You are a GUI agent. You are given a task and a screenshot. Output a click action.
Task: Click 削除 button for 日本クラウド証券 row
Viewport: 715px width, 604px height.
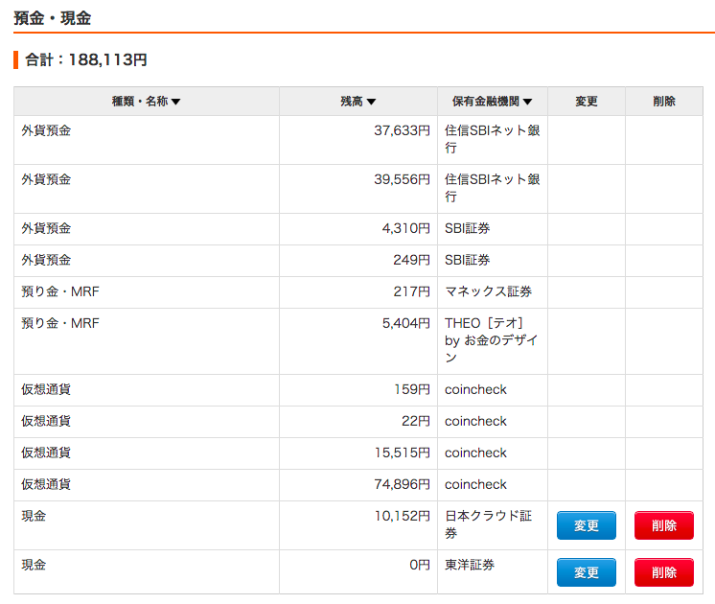[664, 525]
